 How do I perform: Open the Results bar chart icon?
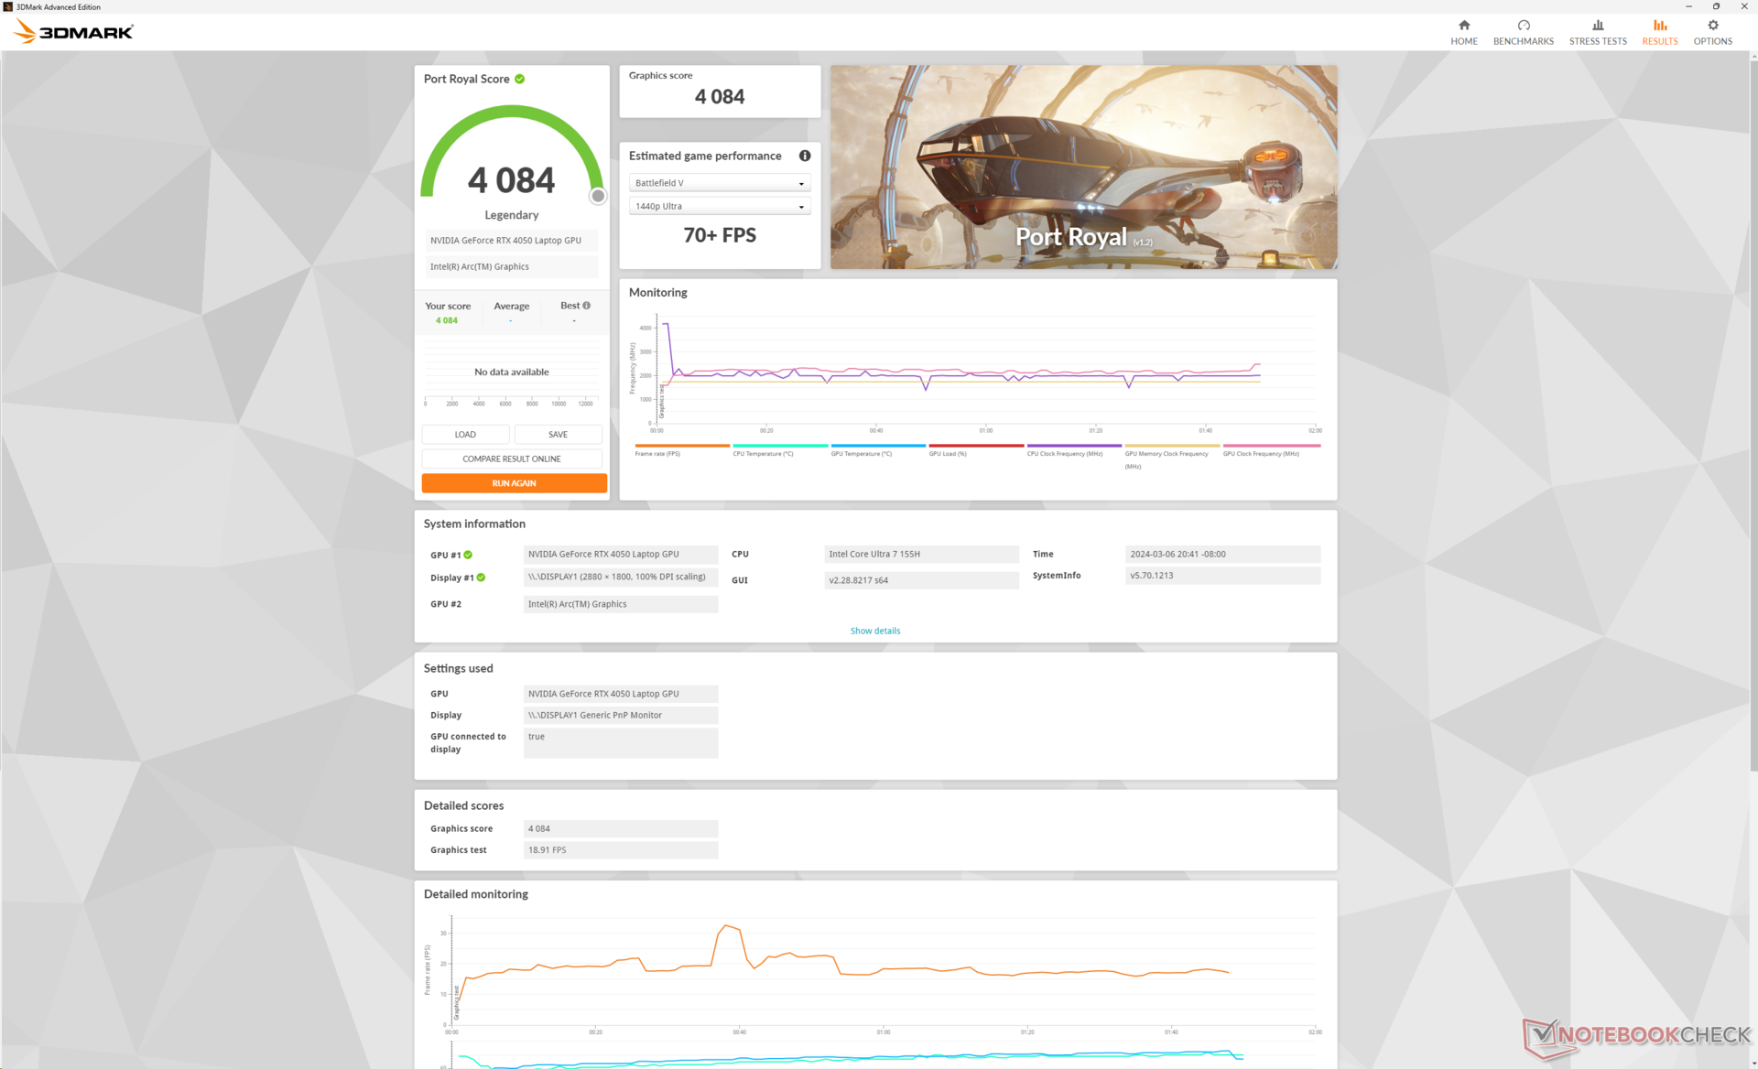1659,26
